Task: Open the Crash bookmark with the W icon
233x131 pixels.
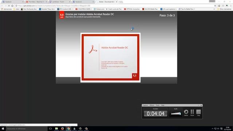Action: [114, 9]
